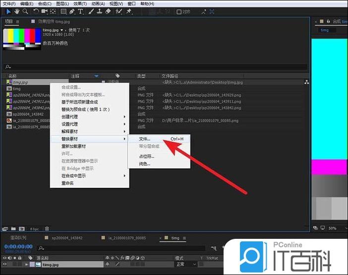Select the Clone Stamp tool
Screen dimensions: 348x275
(x=99, y=11)
